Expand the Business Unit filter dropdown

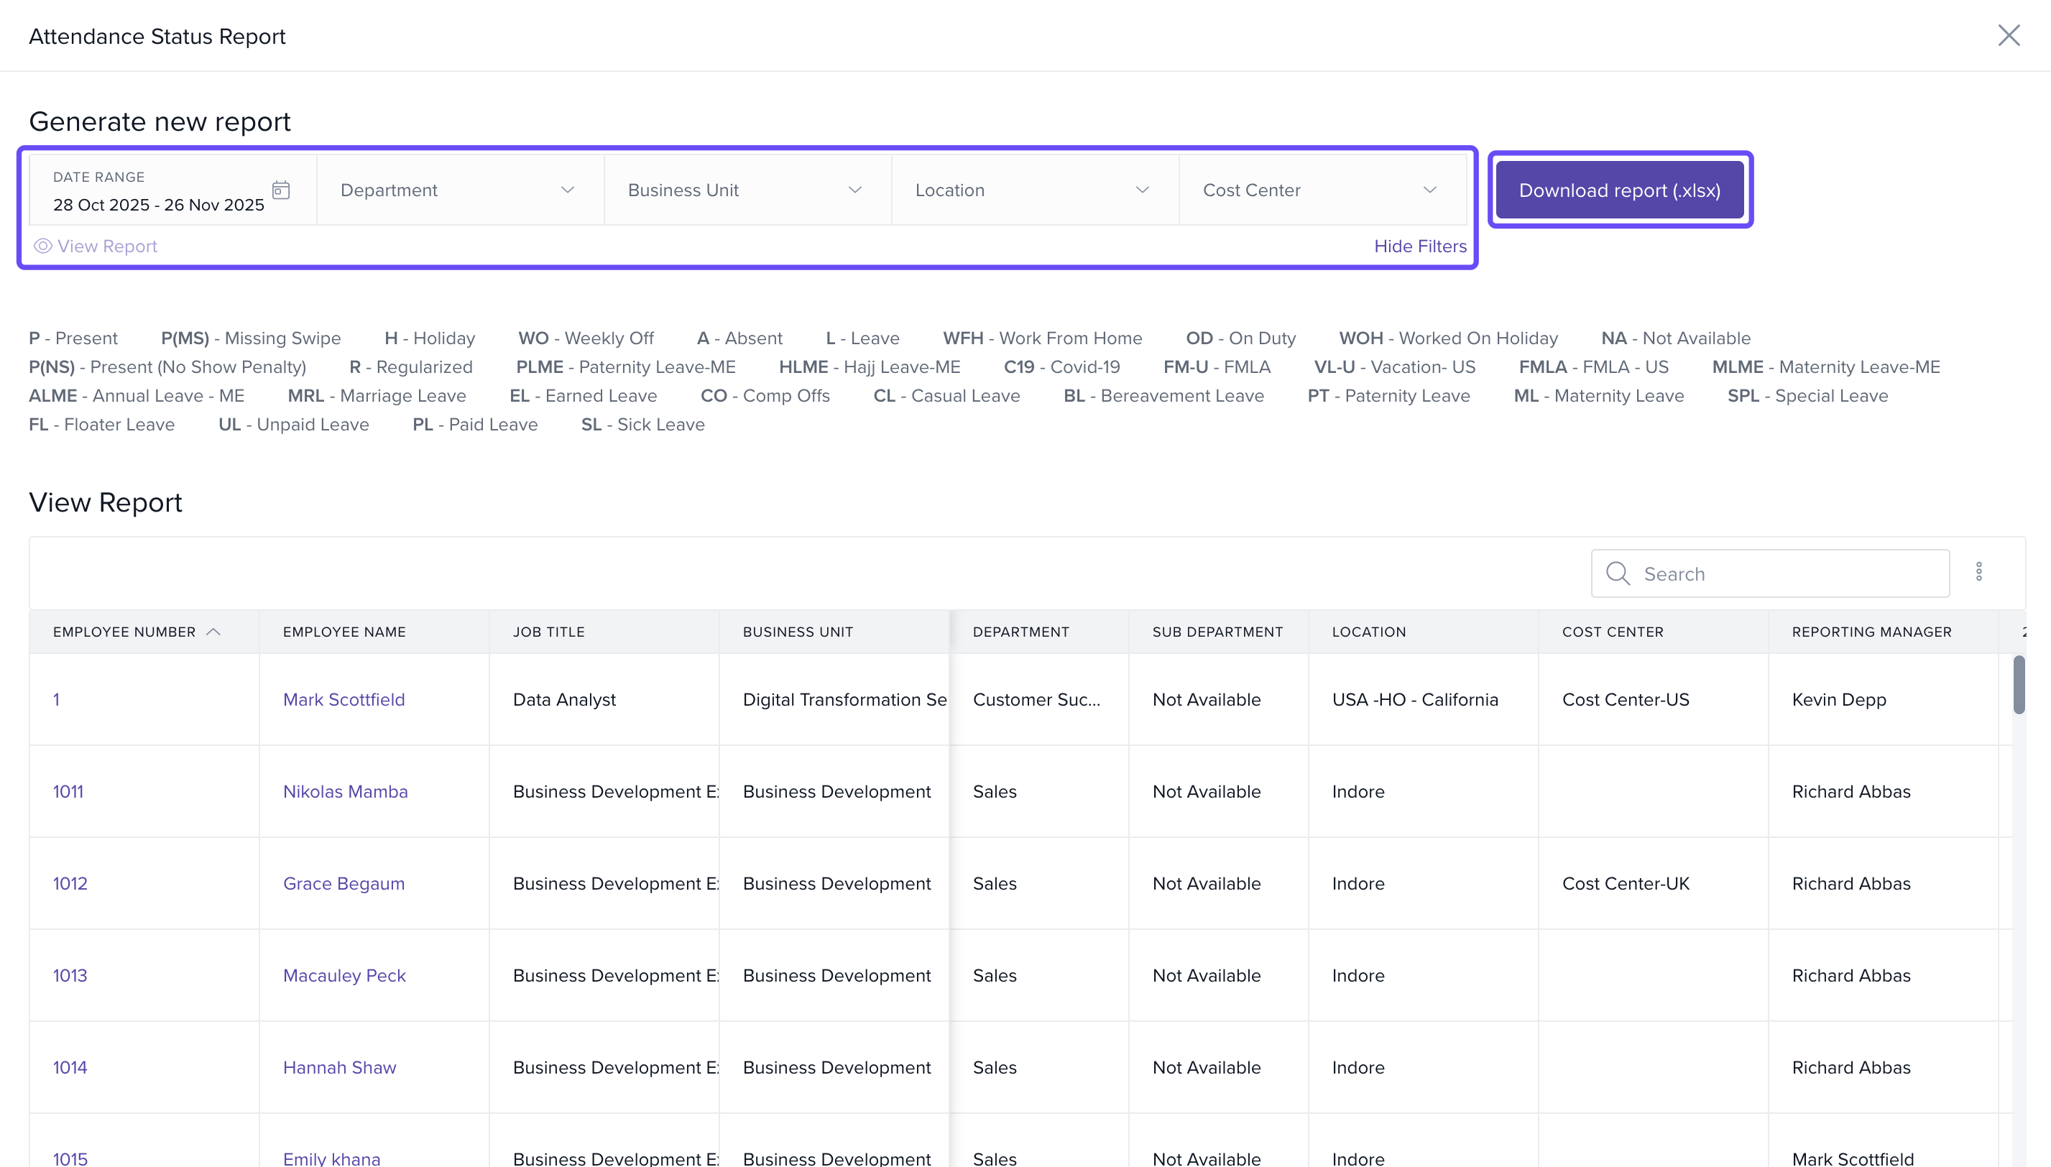pyautogui.click(x=747, y=190)
